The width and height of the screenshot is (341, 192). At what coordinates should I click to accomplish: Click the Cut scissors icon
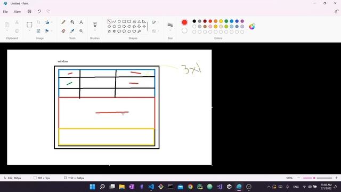tap(17, 22)
